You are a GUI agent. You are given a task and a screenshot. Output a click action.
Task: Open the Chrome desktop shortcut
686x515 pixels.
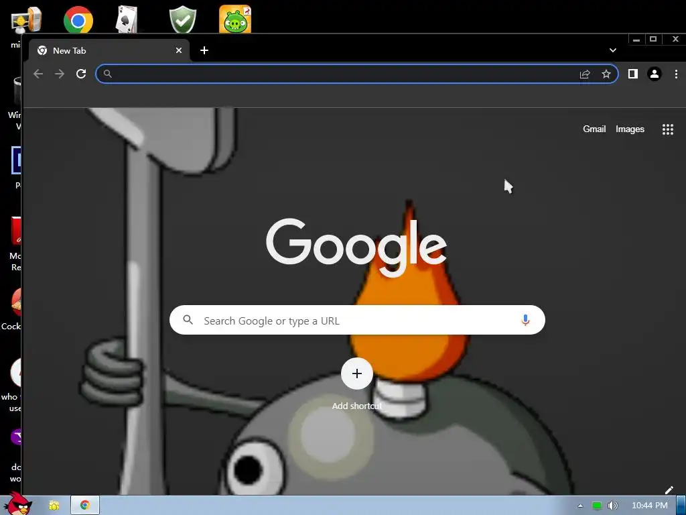point(78,19)
